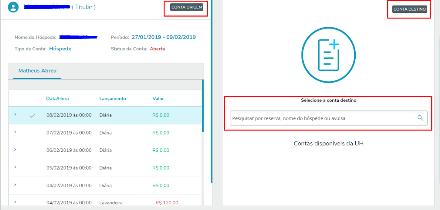Click the CONTA ORIGEM badge
The image size is (440, 210).
[187, 7]
